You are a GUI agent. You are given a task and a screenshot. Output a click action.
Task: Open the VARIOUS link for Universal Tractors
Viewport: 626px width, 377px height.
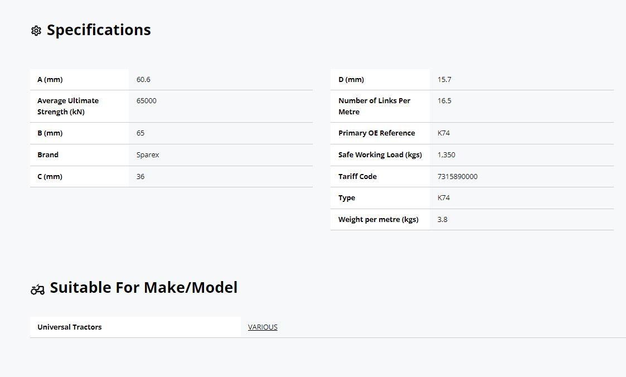[x=263, y=327]
